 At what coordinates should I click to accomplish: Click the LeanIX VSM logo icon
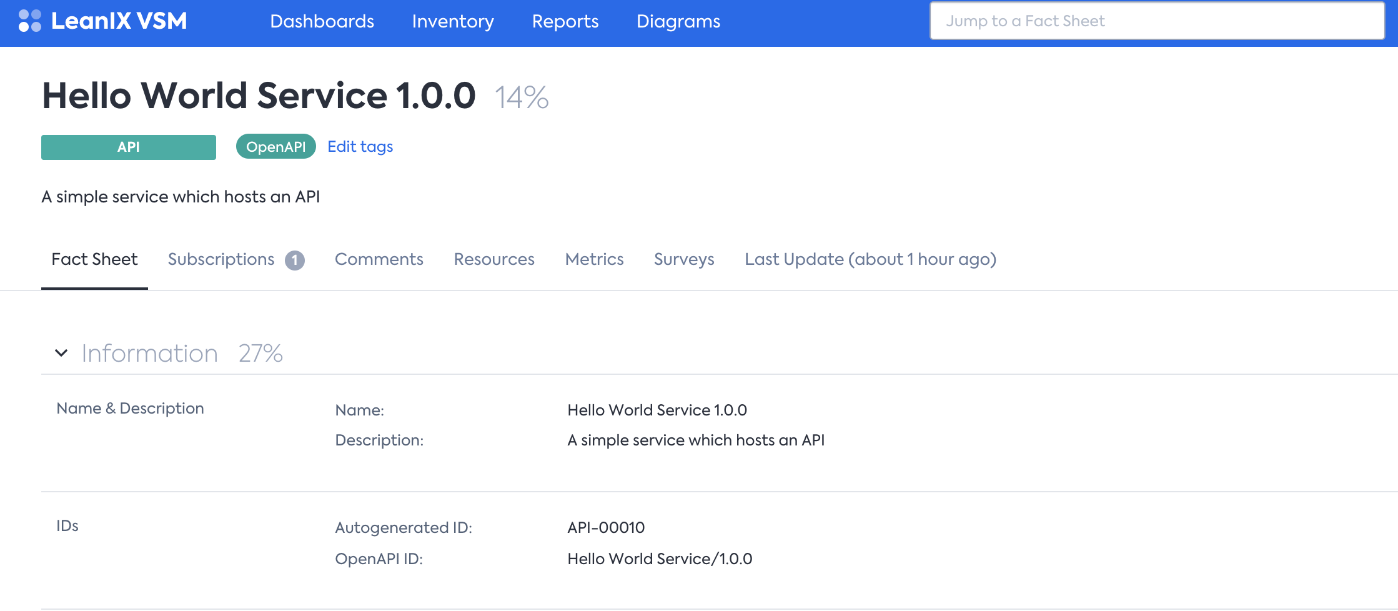29,21
